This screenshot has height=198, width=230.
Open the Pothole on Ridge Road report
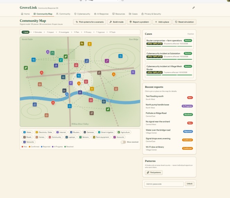(169, 114)
